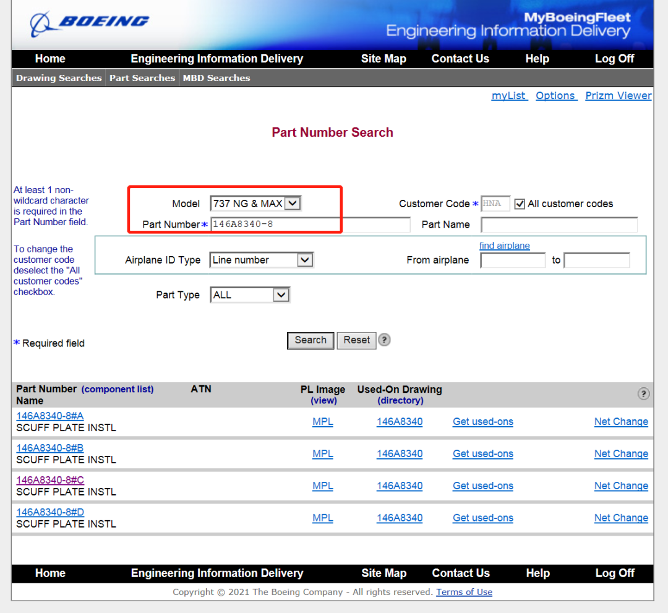This screenshot has height=613, width=668.
Task: Get used-ons for 146A8340-8#D
Action: pos(482,518)
